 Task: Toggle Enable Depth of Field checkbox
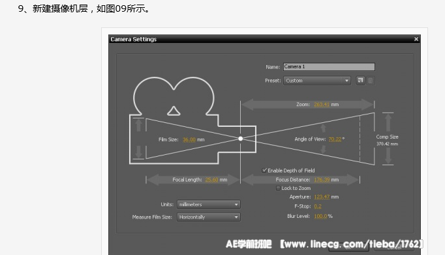point(264,170)
